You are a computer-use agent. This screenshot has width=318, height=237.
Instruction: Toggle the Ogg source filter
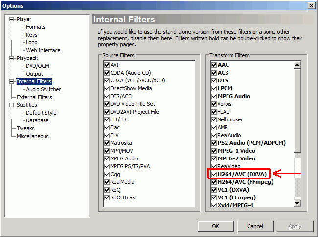107,174
